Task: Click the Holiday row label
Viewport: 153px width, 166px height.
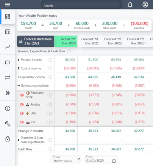Action: (33, 104)
